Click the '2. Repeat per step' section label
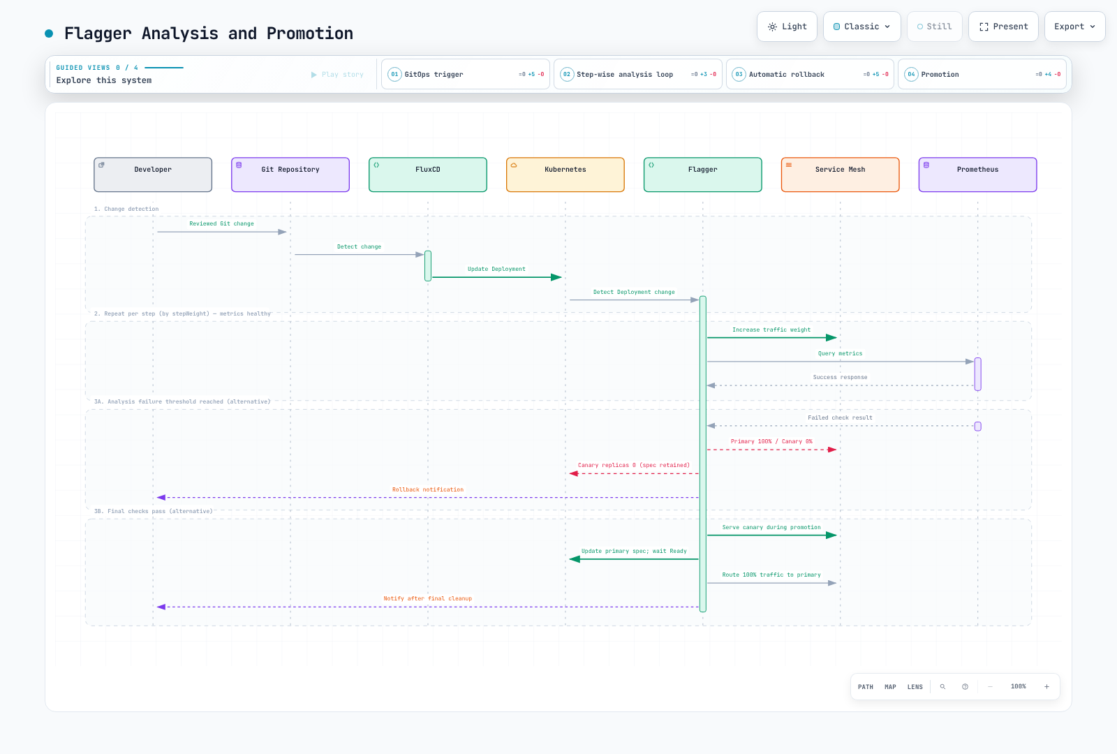The height and width of the screenshot is (754, 1117). [182, 314]
